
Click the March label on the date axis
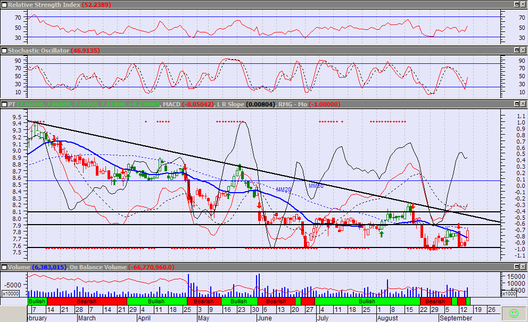point(87,318)
